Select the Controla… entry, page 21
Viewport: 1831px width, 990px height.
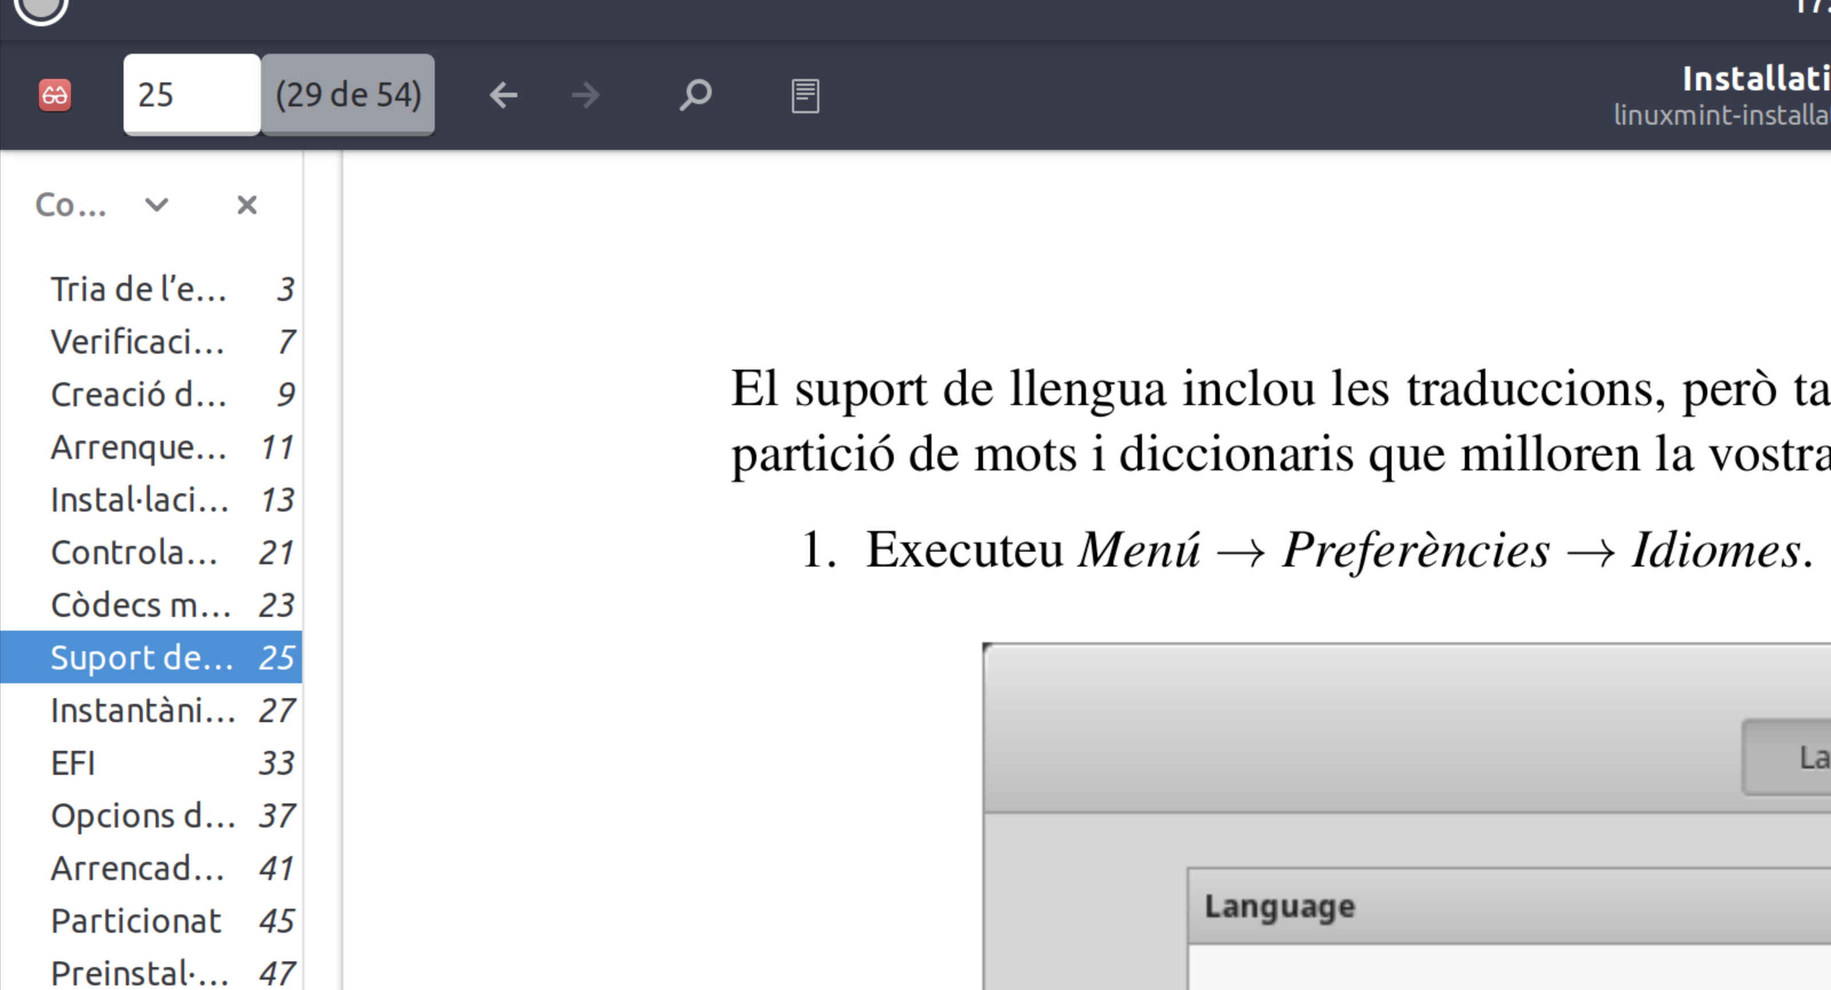(152, 552)
